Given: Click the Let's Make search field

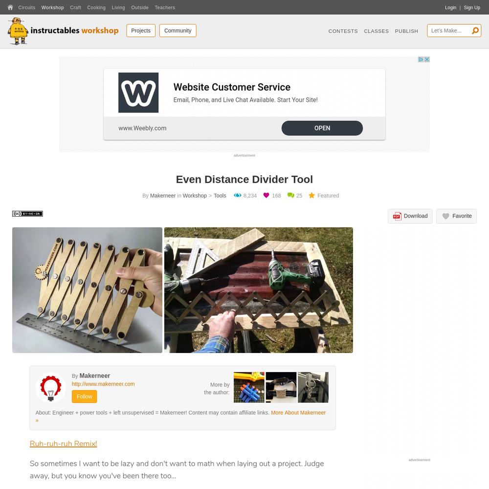Looking at the screenshot, I should click(449, 30).
